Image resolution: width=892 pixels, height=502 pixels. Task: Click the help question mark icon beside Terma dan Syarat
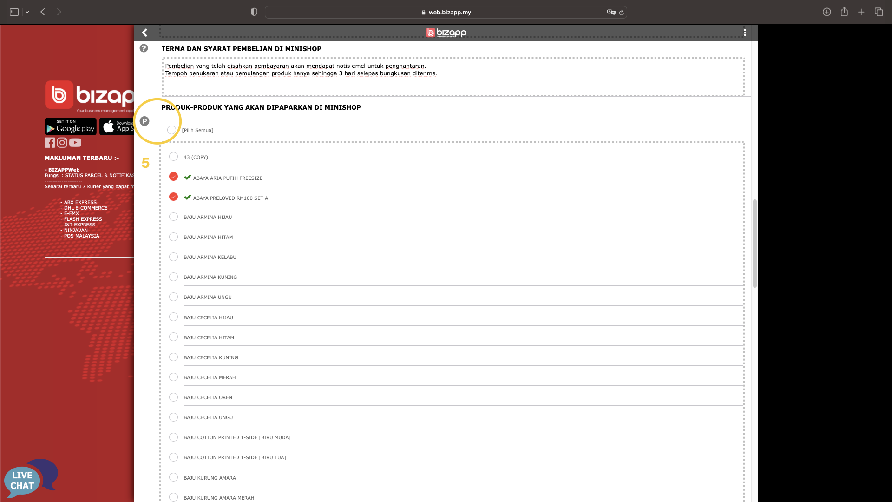pos(144,48)
